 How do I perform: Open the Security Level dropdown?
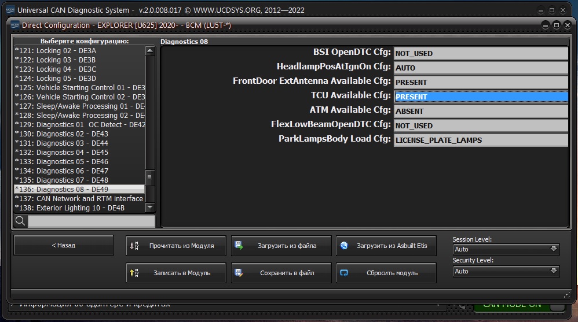pyautogui.click(x=506, y=271)
